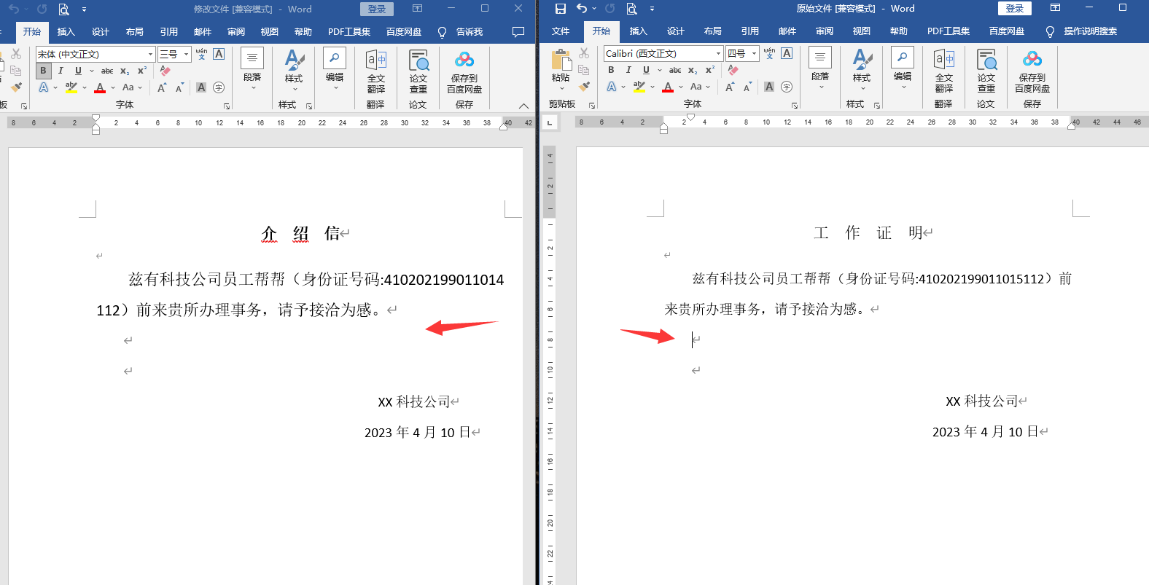
Task: Apply character shading in 修改文件 window
Action: point(201,87)
